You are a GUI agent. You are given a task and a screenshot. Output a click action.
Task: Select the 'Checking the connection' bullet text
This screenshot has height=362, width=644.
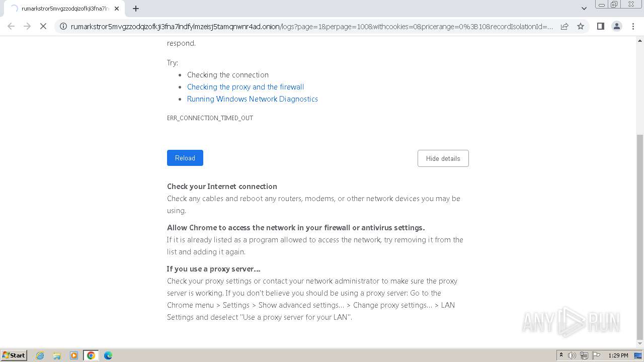point(228,74)
